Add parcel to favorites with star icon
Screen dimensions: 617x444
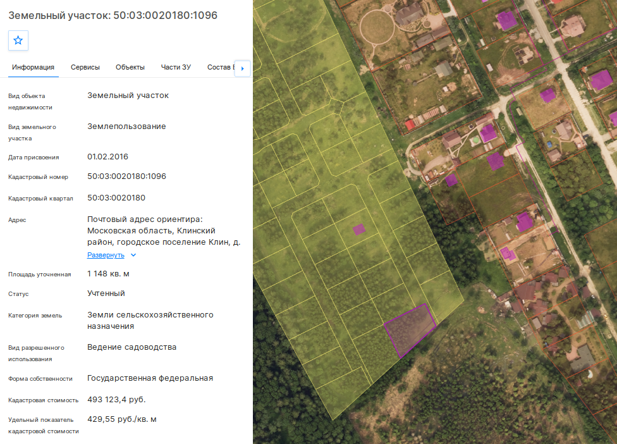[18, 40]
